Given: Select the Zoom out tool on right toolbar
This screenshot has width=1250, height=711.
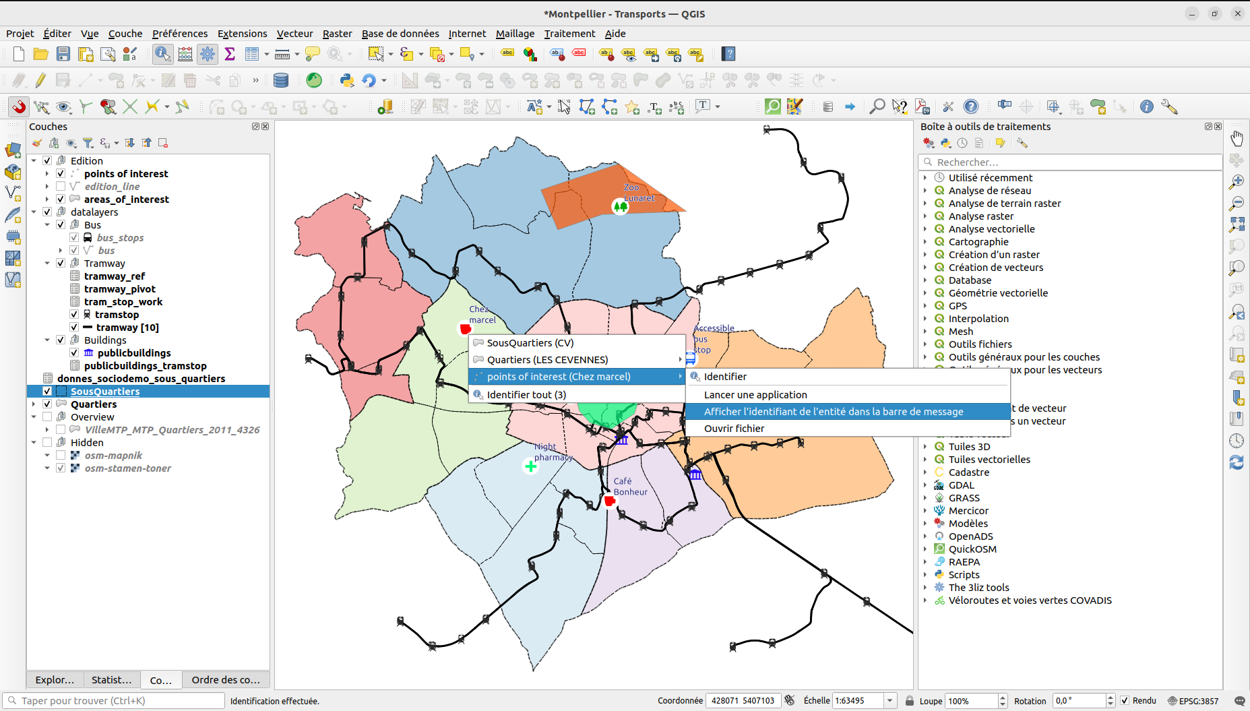Looking at the screenshot, I should click(1237, 203).
